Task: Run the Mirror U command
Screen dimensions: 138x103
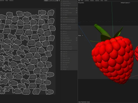Action: click(69, 31)
